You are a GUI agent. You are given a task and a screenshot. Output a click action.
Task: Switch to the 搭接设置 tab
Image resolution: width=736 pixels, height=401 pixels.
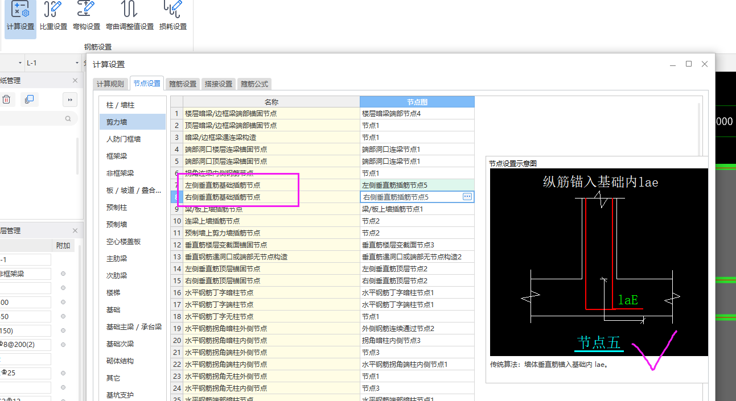click(x=219, y=84)
